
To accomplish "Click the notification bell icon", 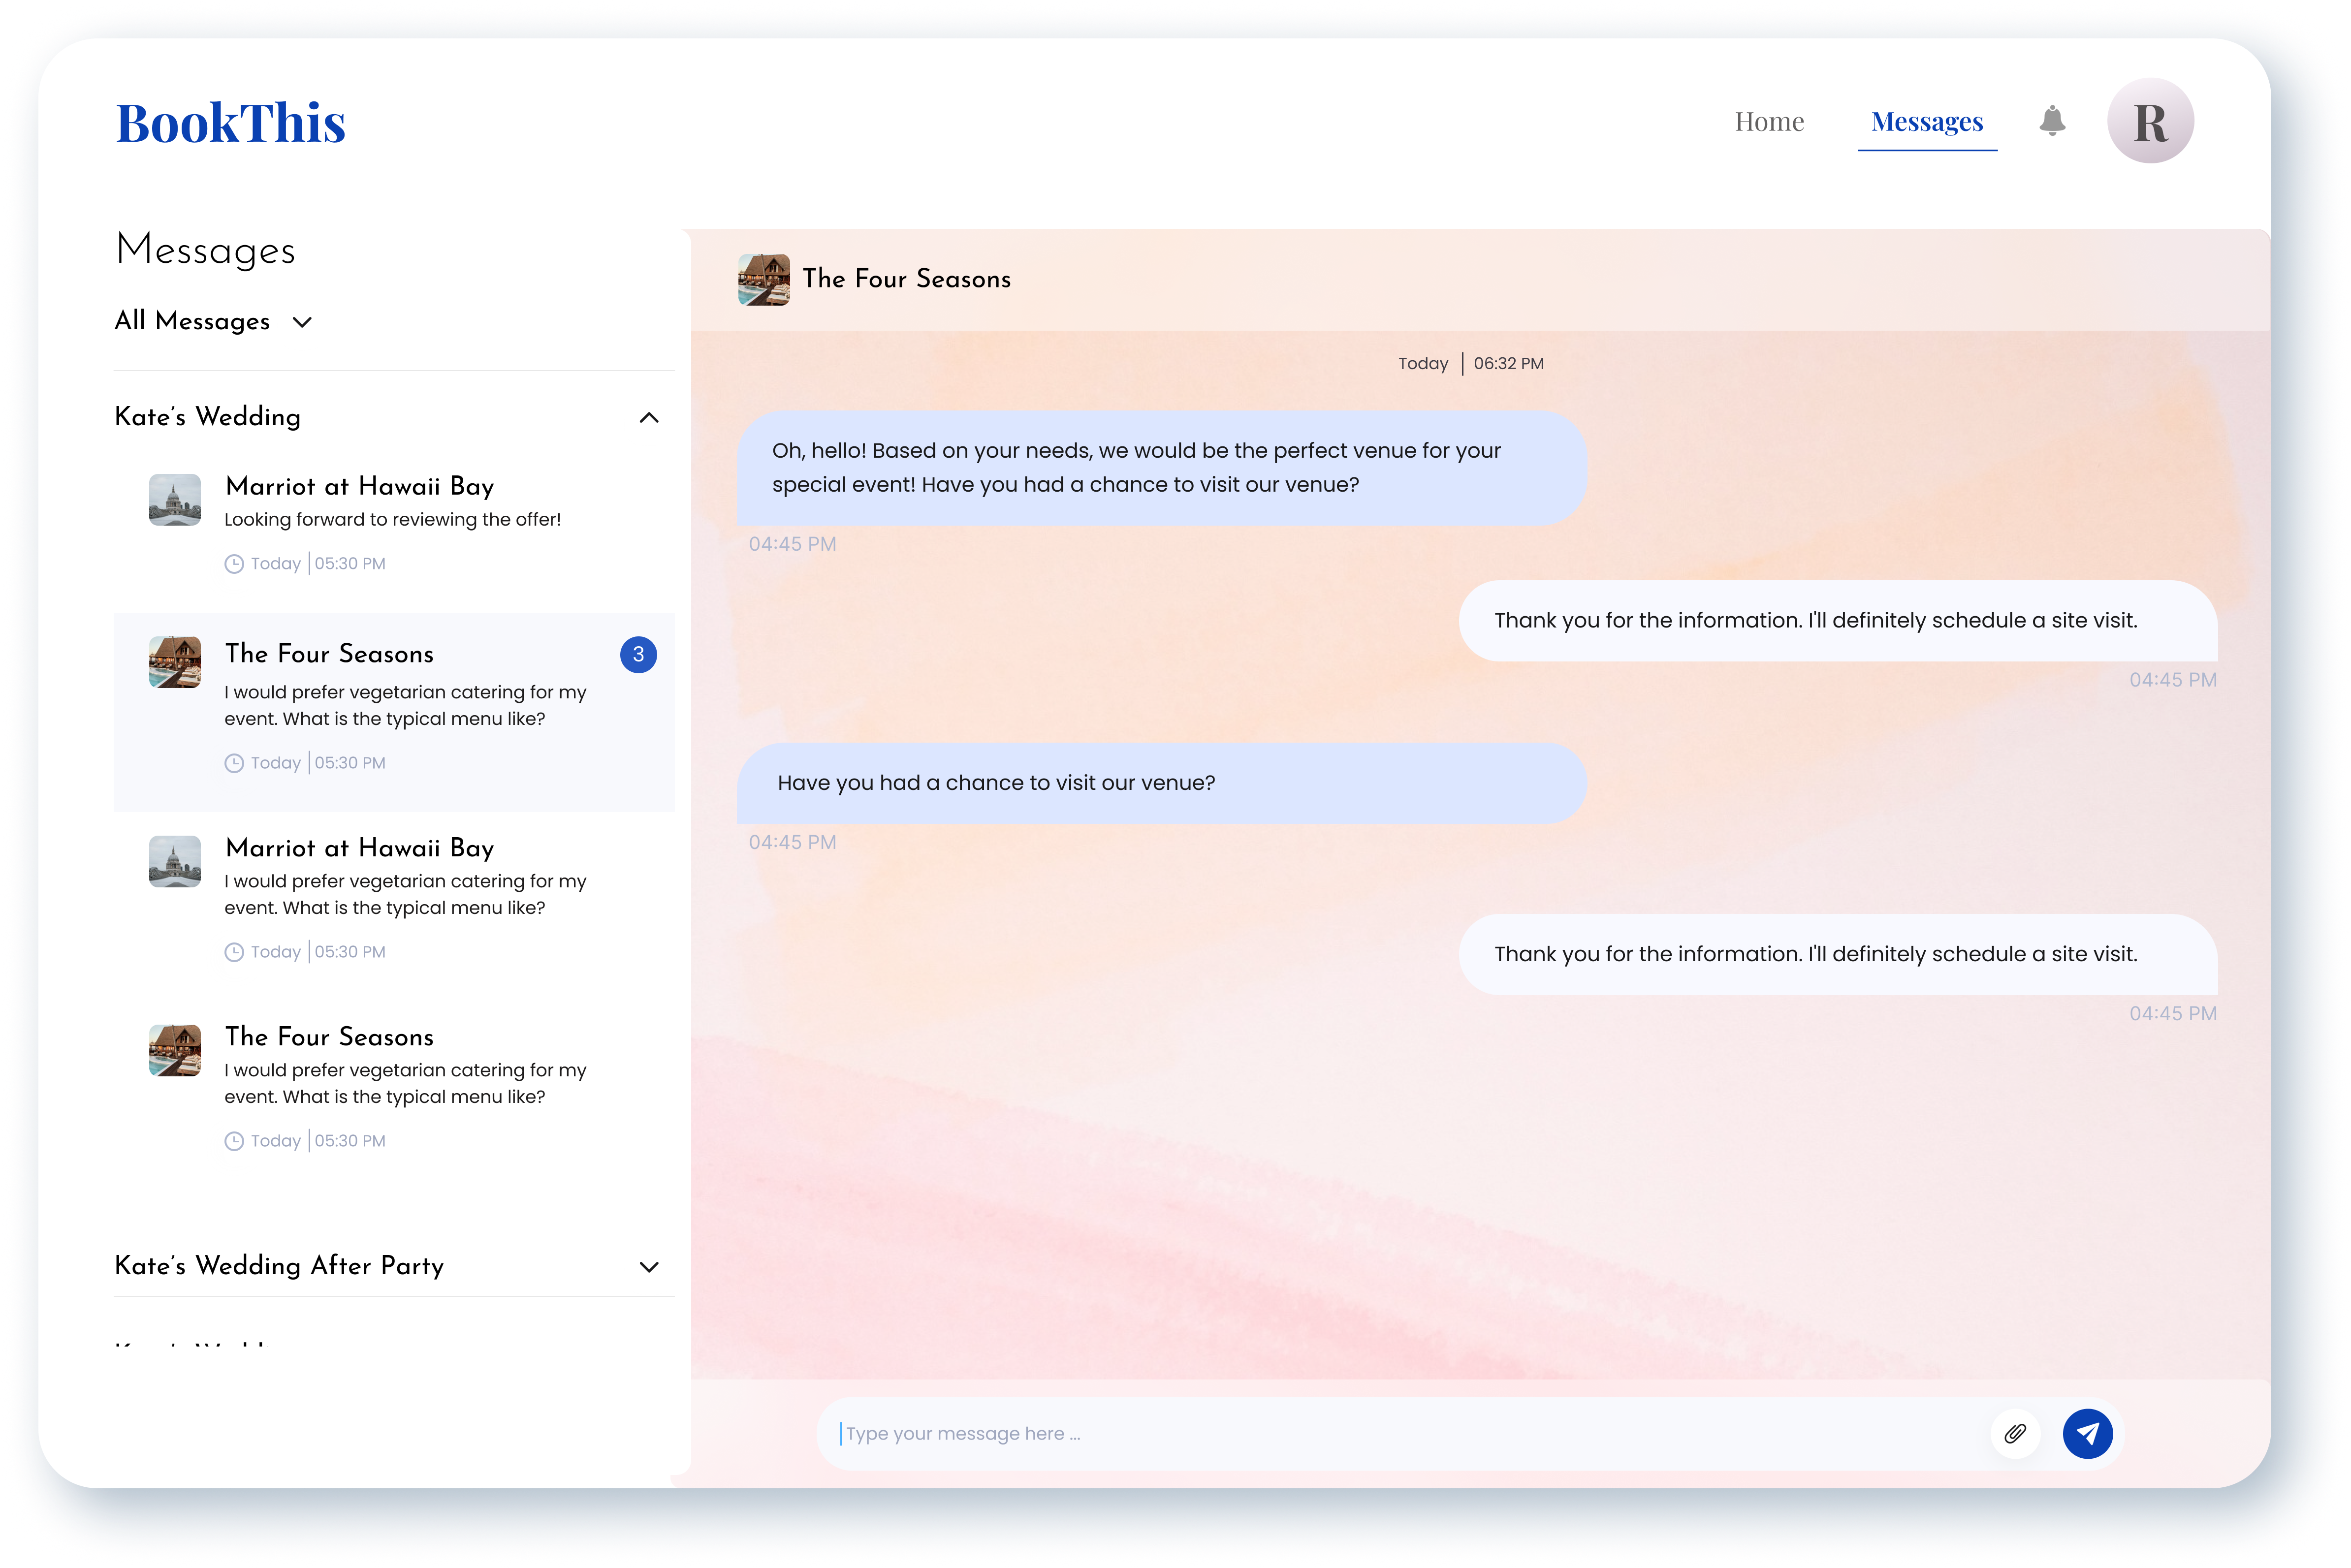I will point(2052,121).
